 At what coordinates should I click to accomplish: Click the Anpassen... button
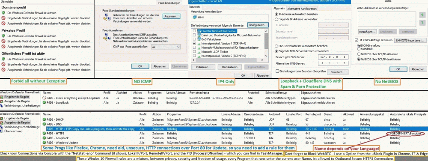click(x=172, y=16)
